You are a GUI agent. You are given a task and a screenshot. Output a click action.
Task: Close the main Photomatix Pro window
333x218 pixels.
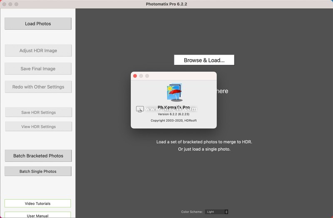4,4
